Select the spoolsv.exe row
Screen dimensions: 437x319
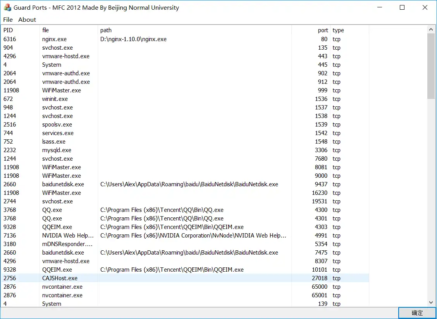pos(185,125)
